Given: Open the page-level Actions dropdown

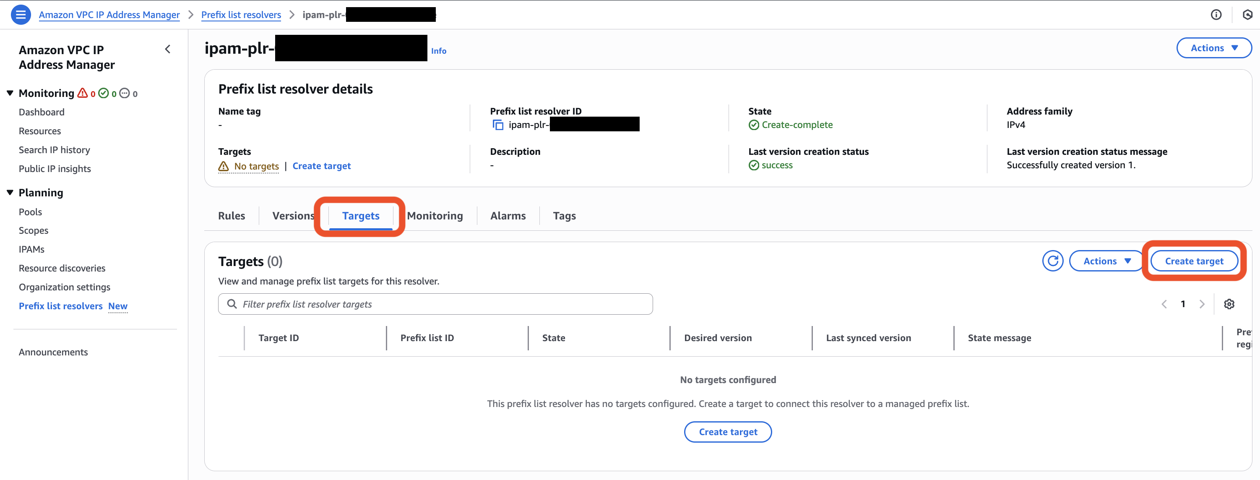Looking at the screenshot, I should tap(1213, 48).
